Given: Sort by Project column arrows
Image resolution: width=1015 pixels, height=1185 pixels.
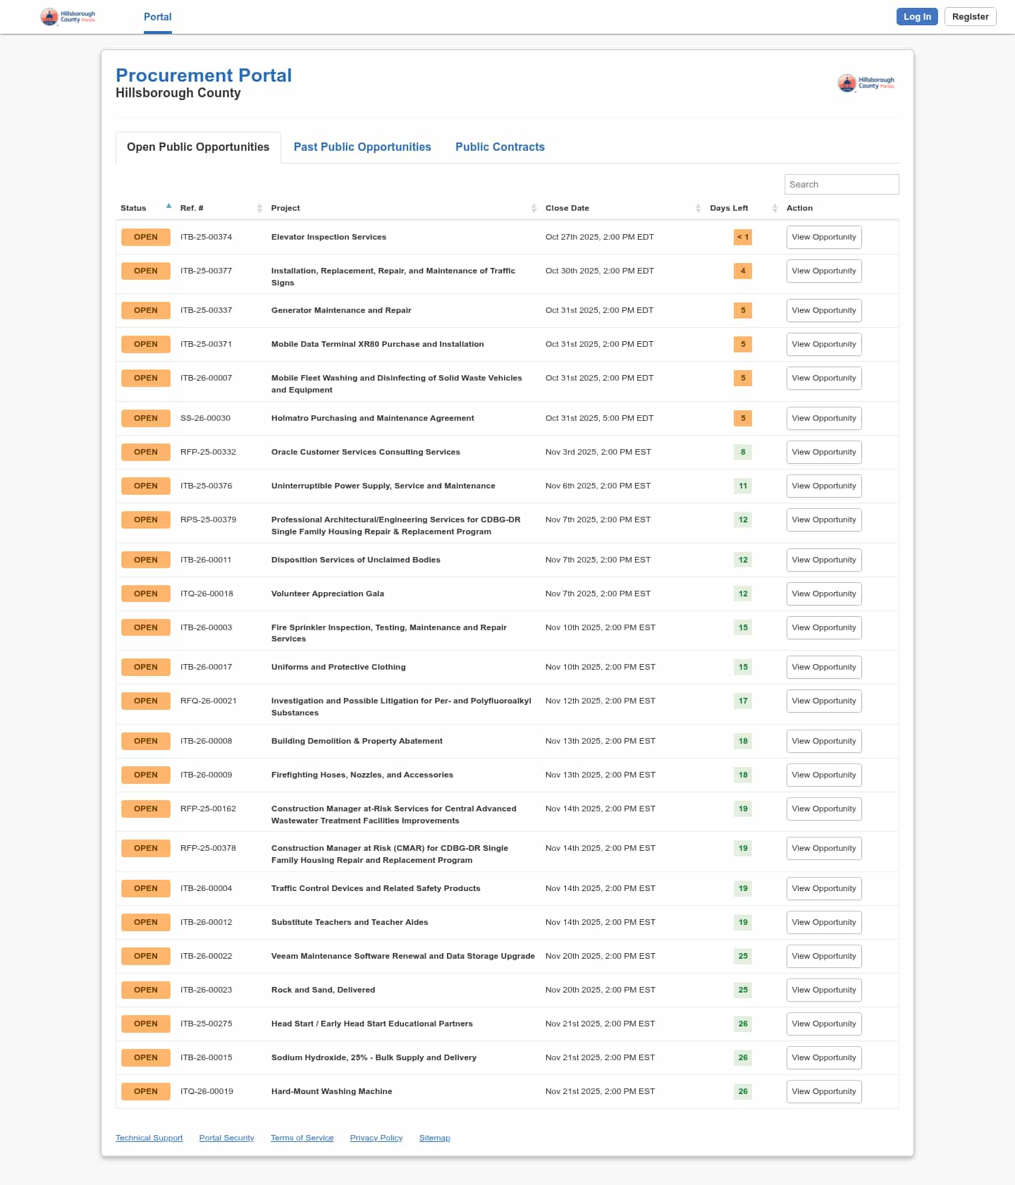Looking at the screenshot, I should [534, 208].
